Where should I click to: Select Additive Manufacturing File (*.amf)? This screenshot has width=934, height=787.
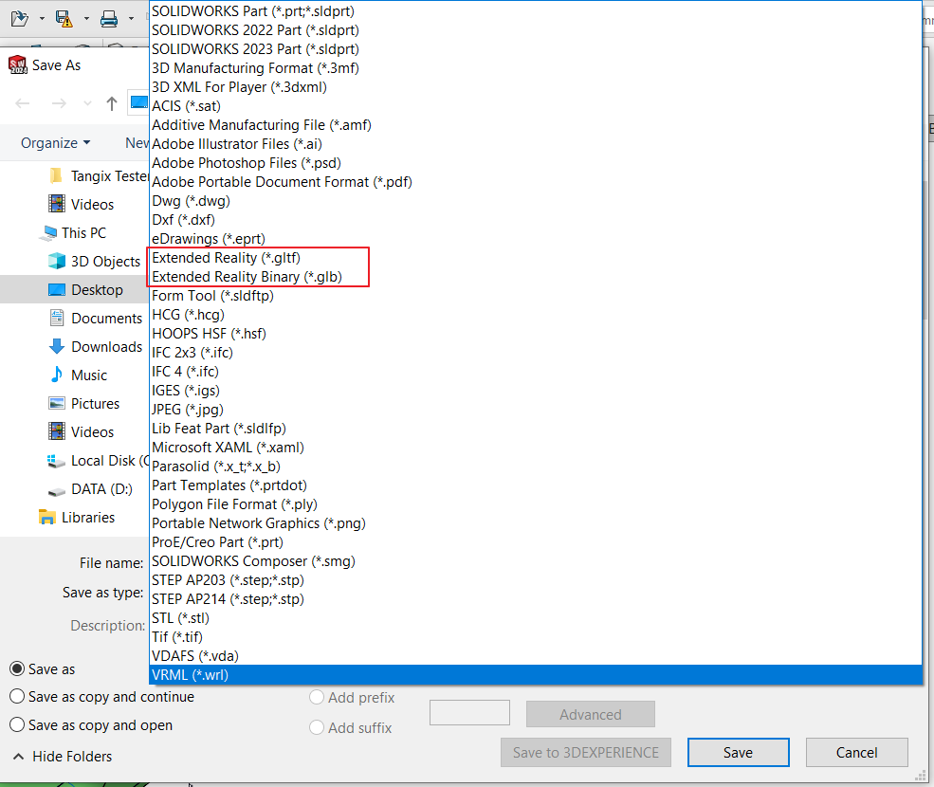tap(535, 125)
